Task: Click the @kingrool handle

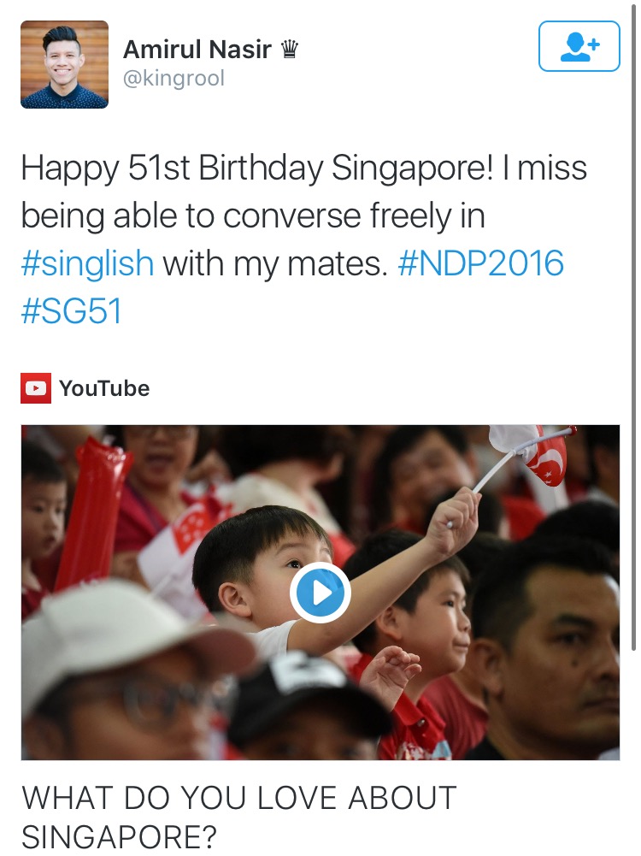Action: coord(174,78)
